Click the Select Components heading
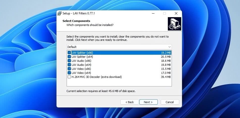Image resolution: width=240 pixels, height=118 pixels. pyautogui.click(x=76, y=21)
